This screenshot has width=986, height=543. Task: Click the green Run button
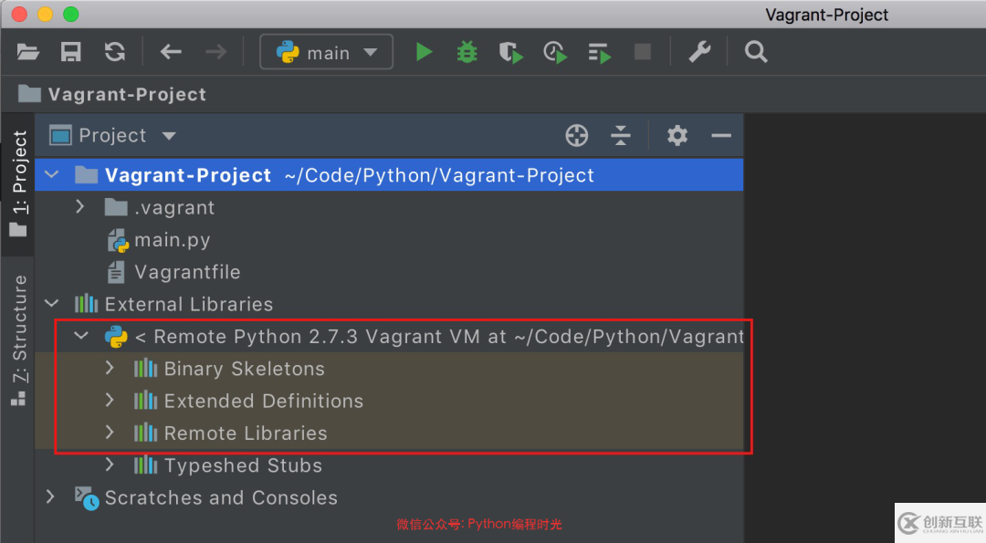[424, 52]
